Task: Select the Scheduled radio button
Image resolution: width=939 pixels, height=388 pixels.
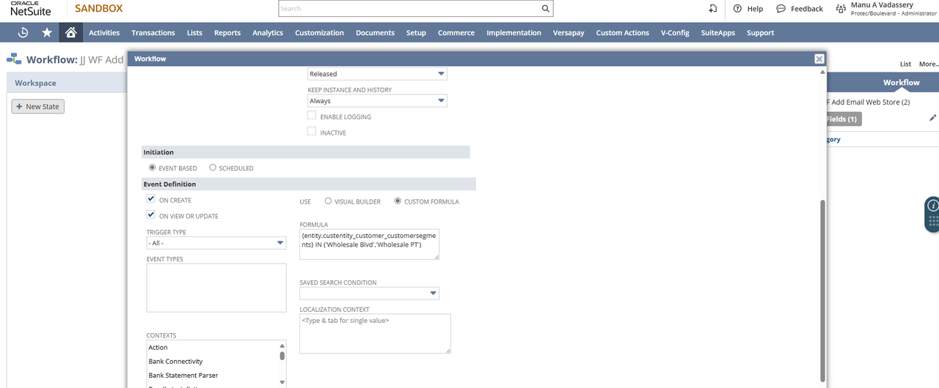Action: [x=213, y=168]
